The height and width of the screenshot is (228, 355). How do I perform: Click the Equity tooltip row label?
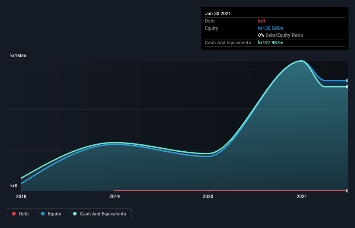point(211,28)
